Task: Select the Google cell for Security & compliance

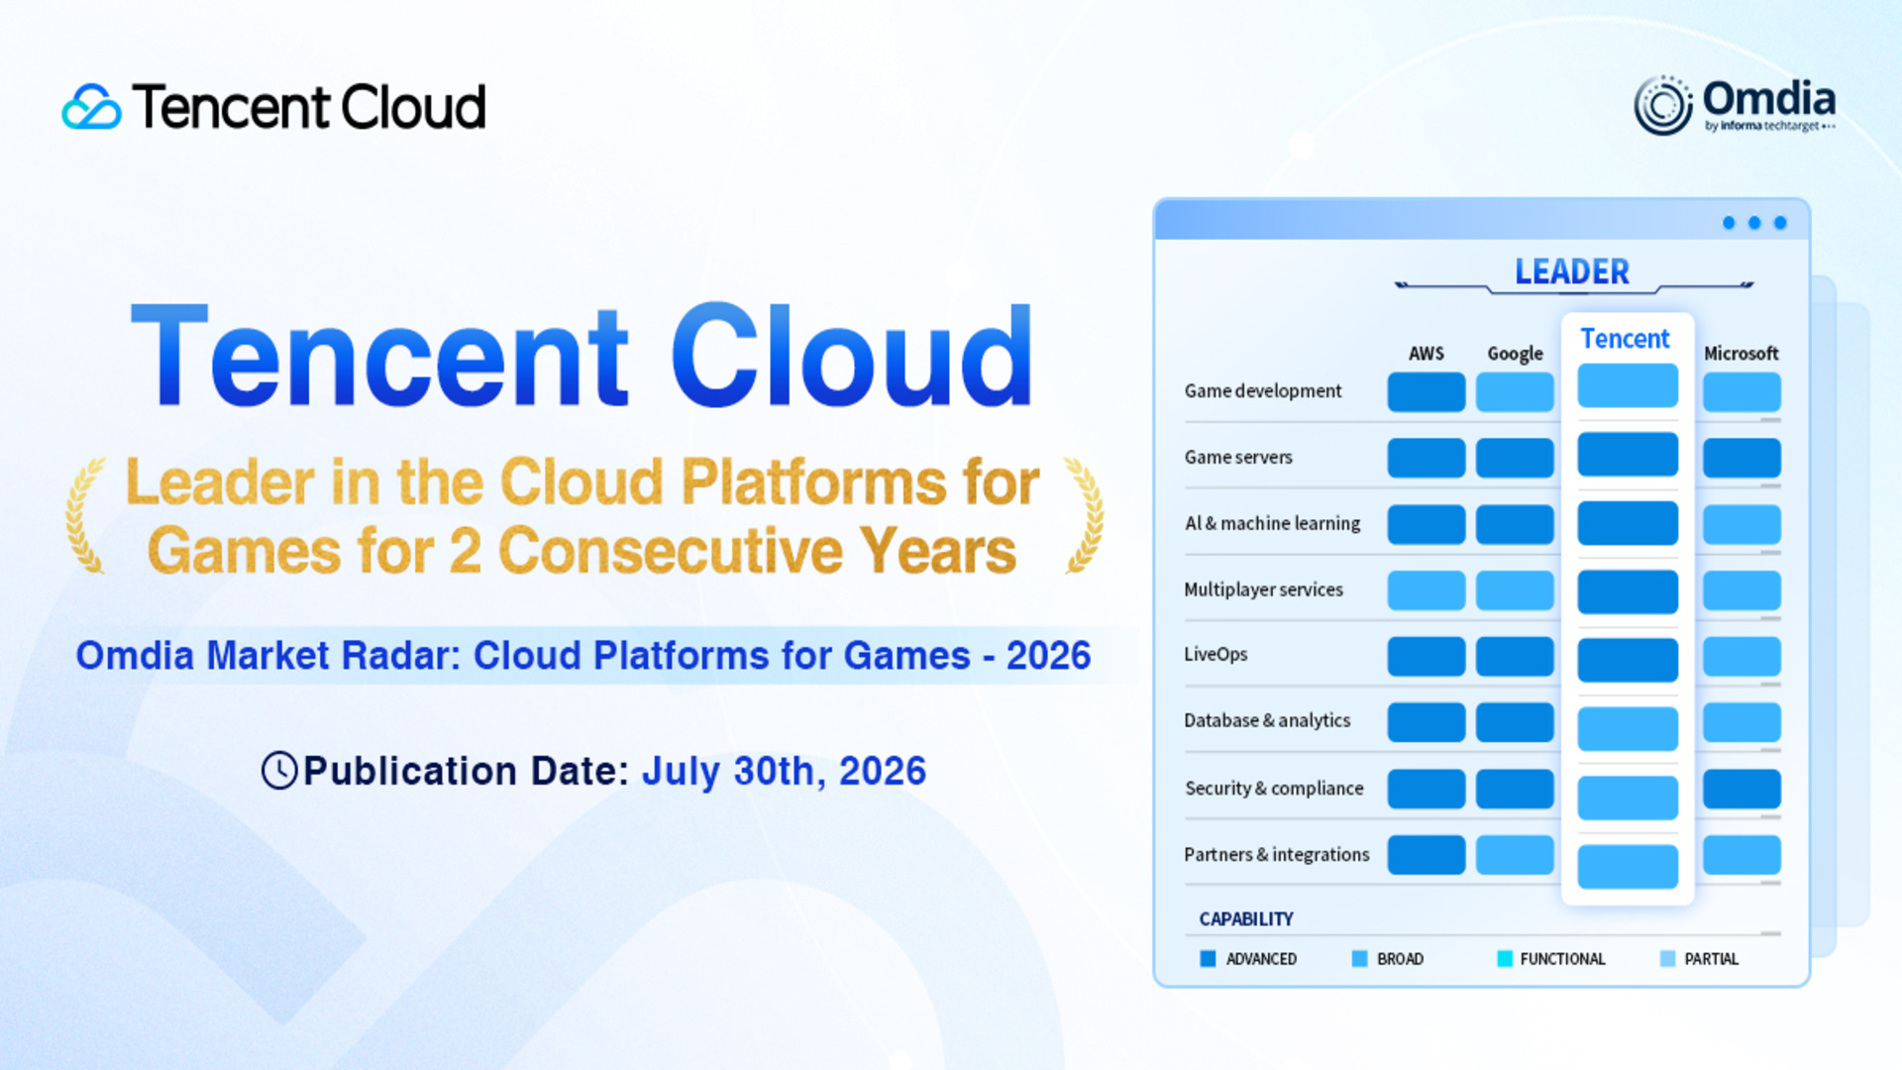Action: [x=1515, y=789]
